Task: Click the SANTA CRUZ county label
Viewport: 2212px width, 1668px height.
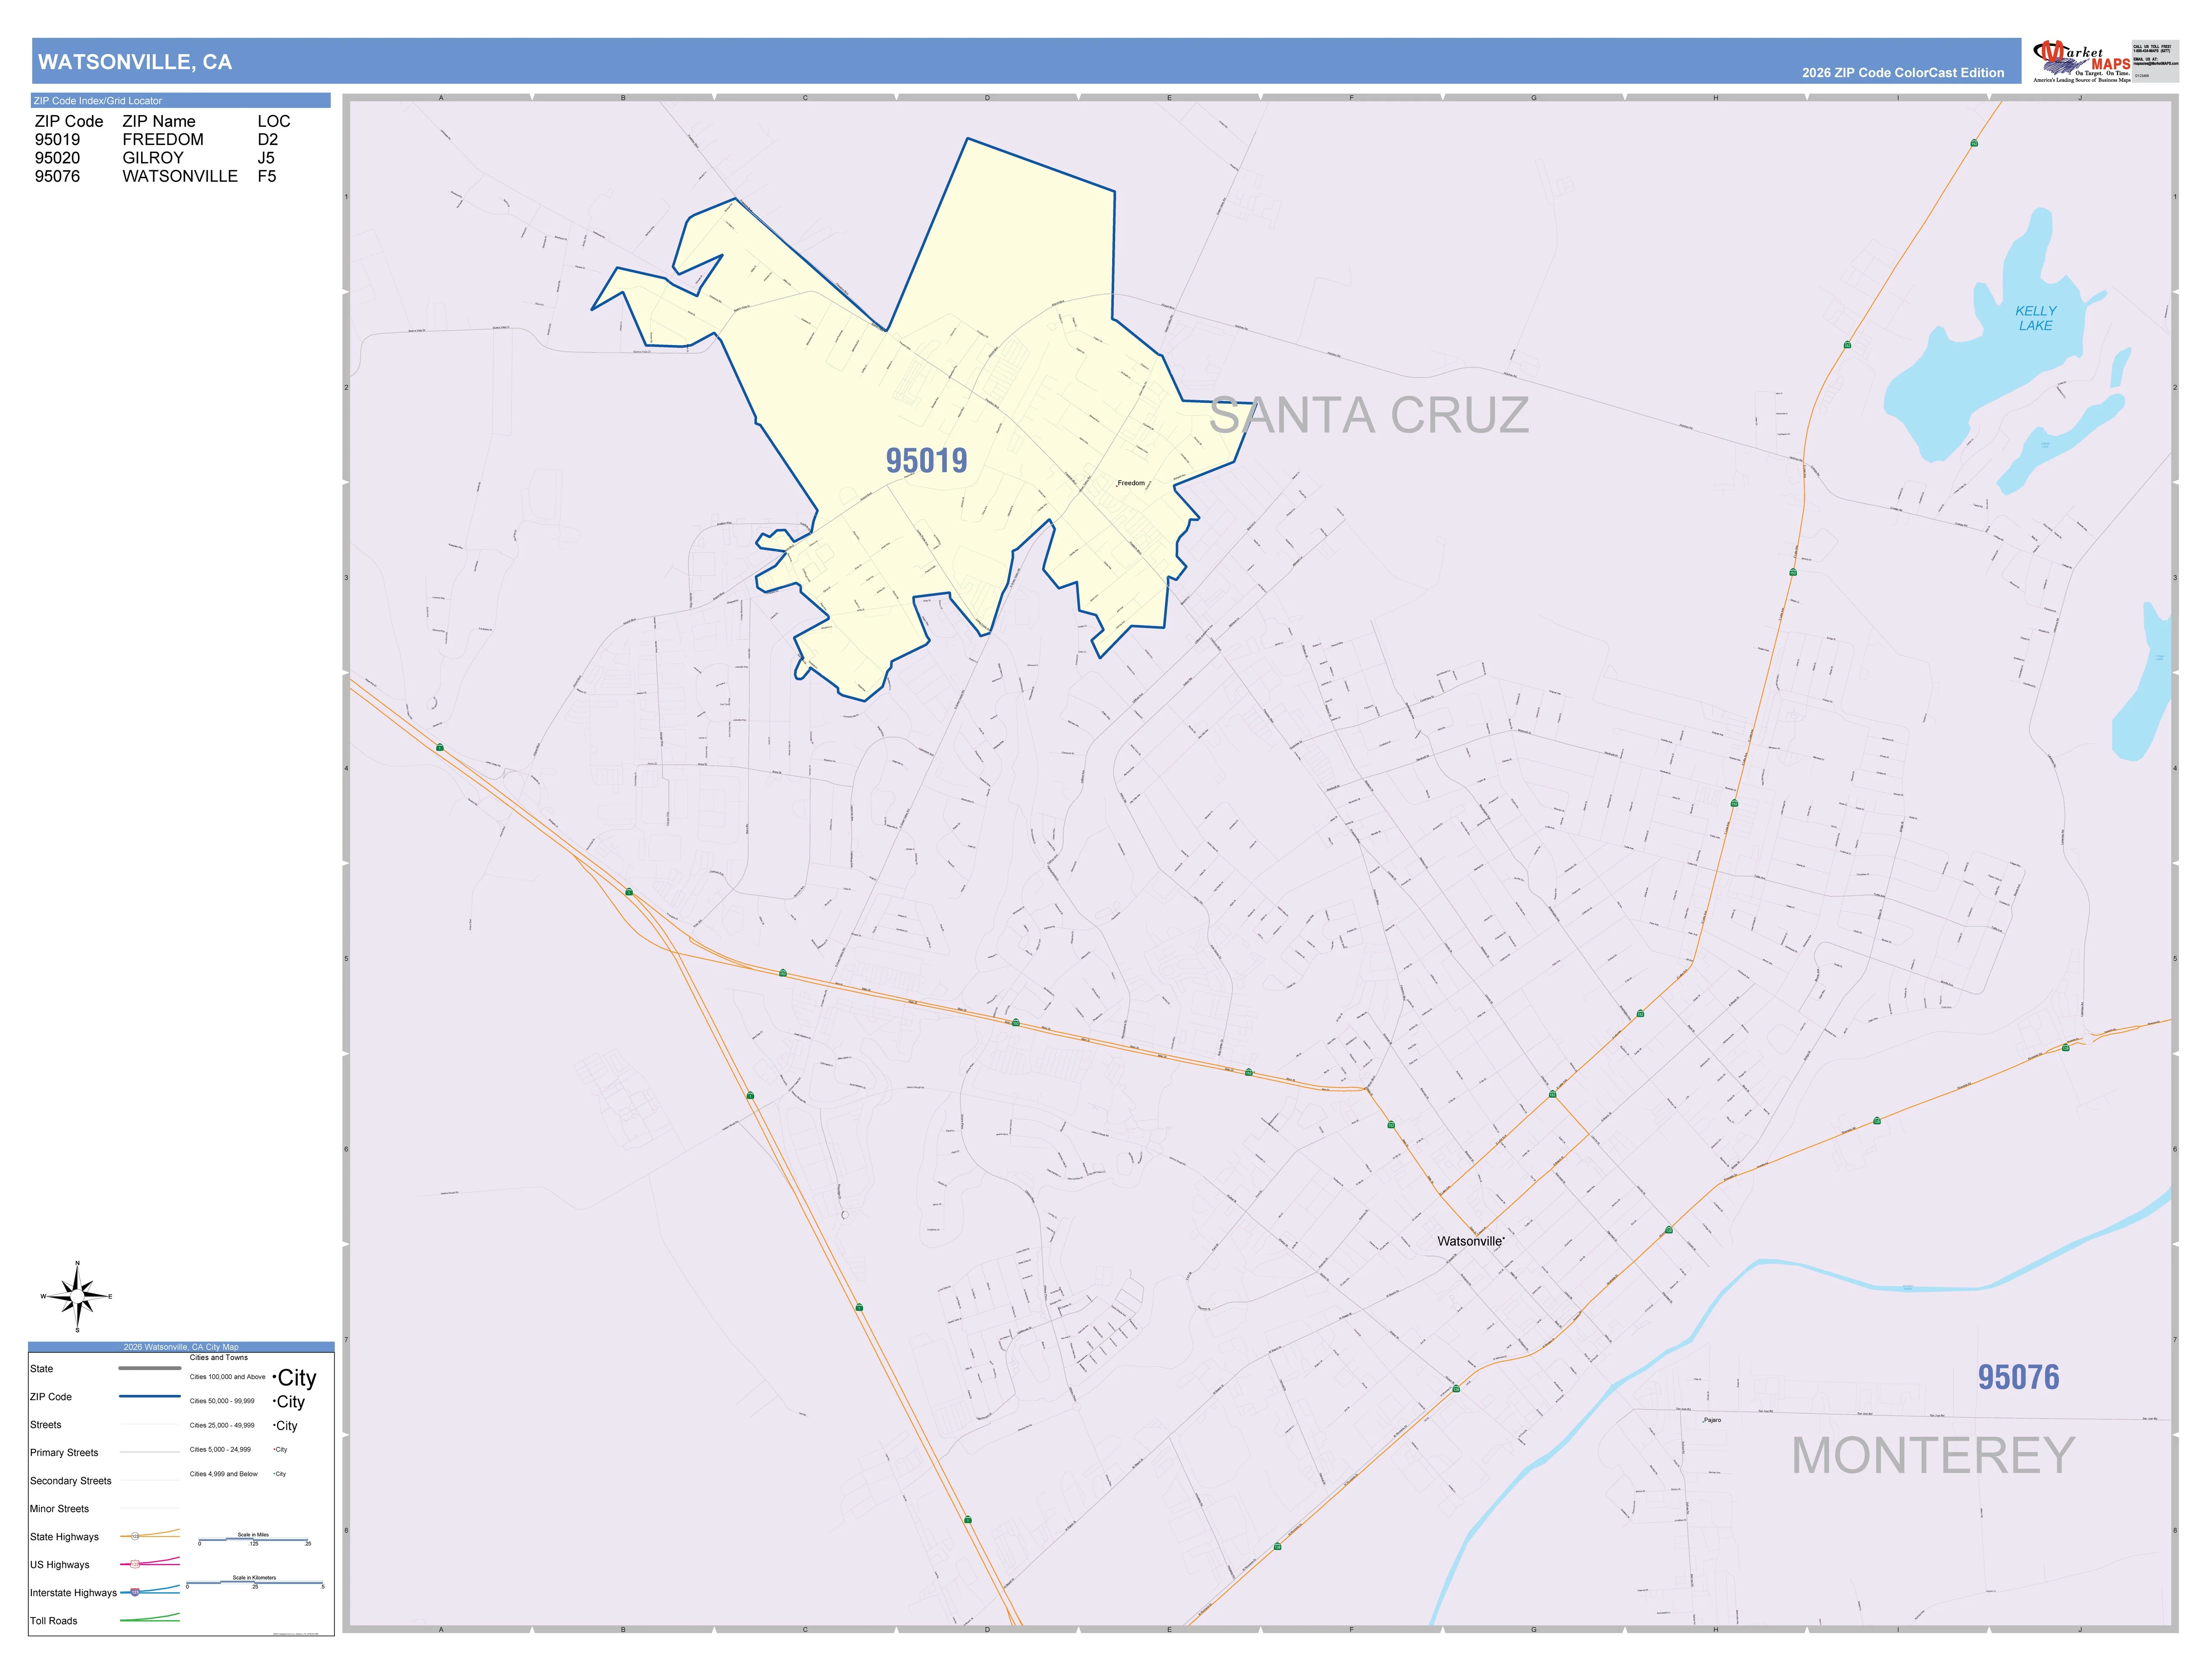Action: 1369,415
